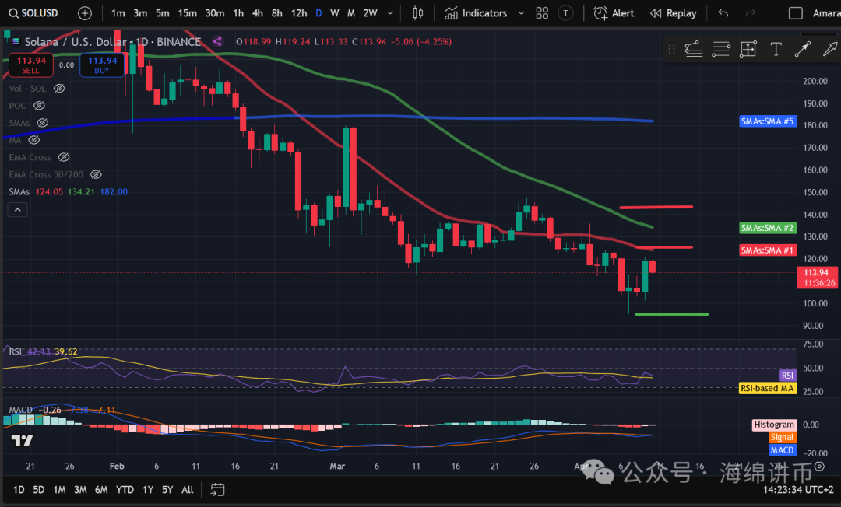Image resolution: width=841 pixels, height=507 pixels.
Task: Click the Alert clock icon
Action: tap(600, 13)
